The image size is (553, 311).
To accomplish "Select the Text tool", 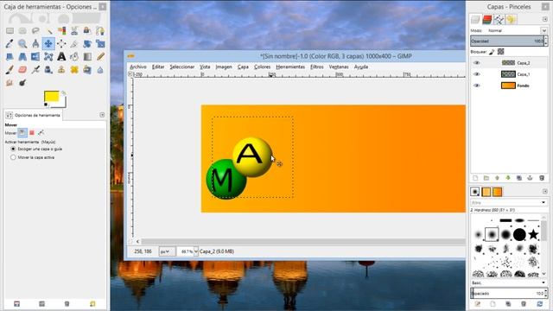I will coord(61,57).
